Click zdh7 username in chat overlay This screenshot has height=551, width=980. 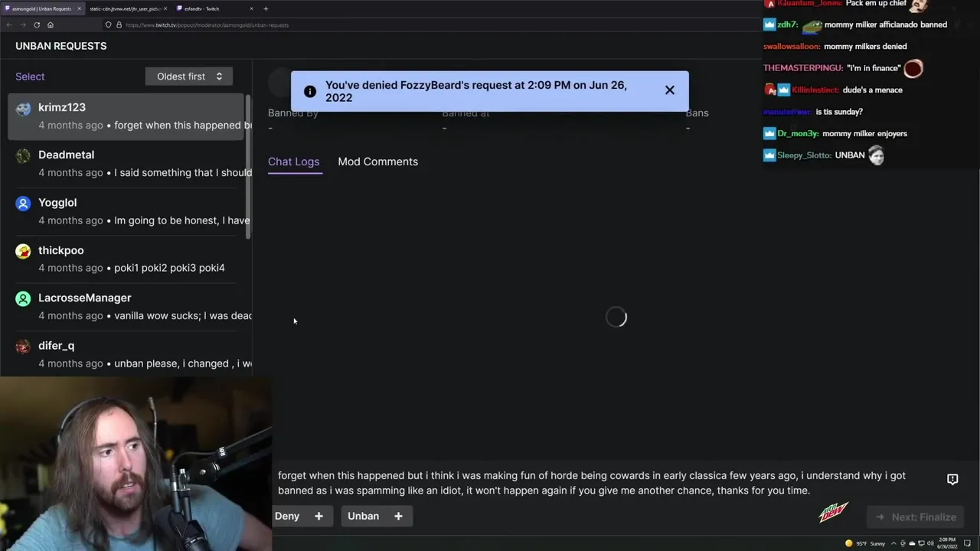[x=788, y=24]
